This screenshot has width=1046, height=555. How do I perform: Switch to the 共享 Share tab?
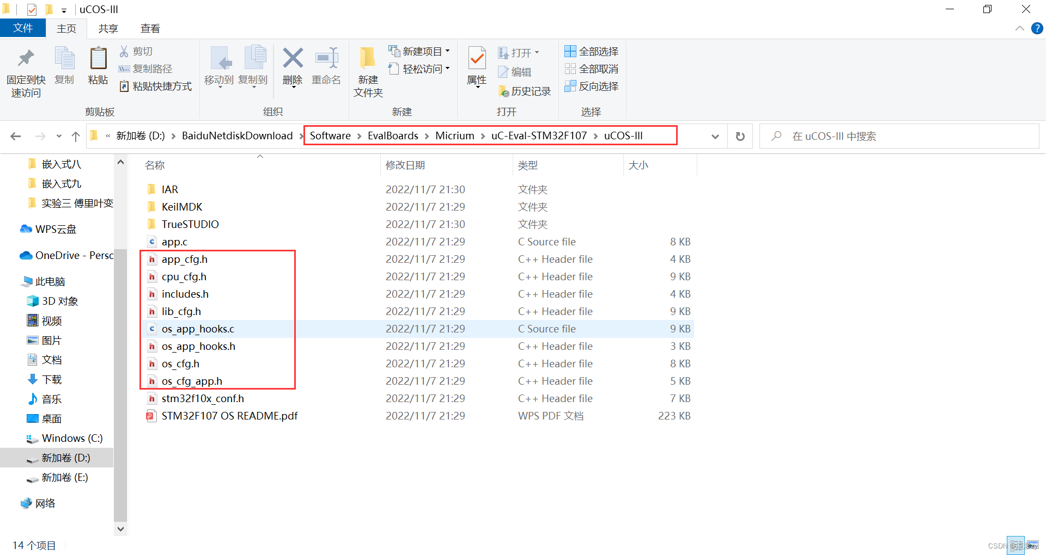(108, 29)
